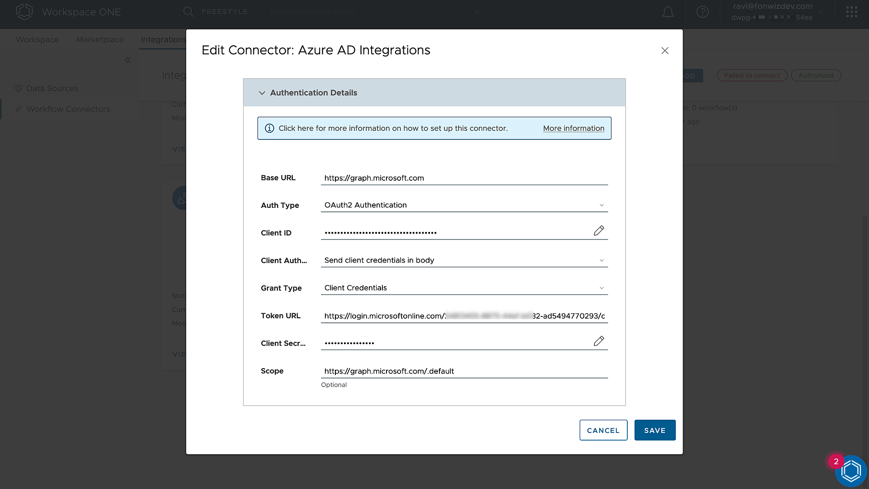The image size is (869, 489).
Task: Open the help question mark icon
Action: (702, 12)
